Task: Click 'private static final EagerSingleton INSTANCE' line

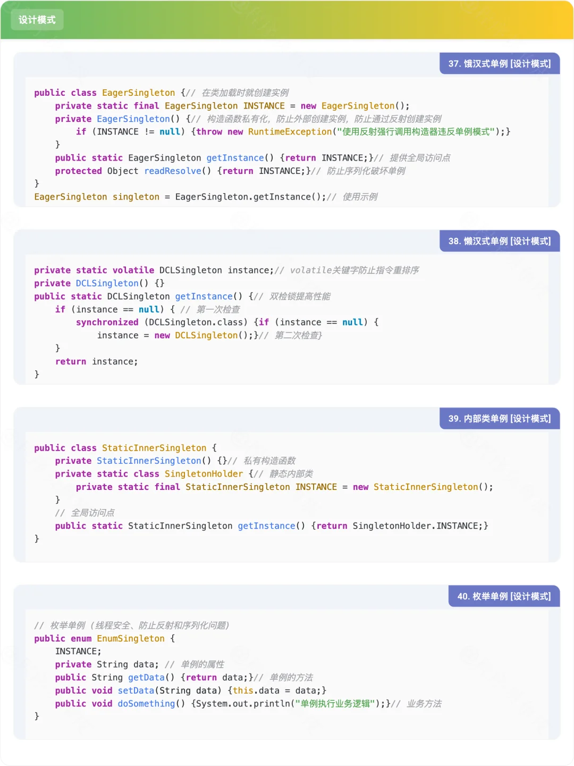Action: (x=232, y=106)
